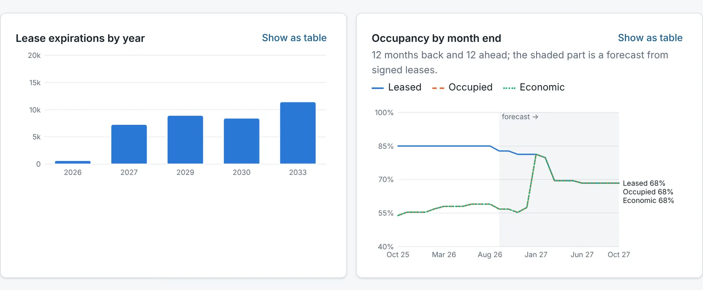The image size is (703, 290).
Task: Click the 'Jan 27' axis label
Action: click(536, 254)
